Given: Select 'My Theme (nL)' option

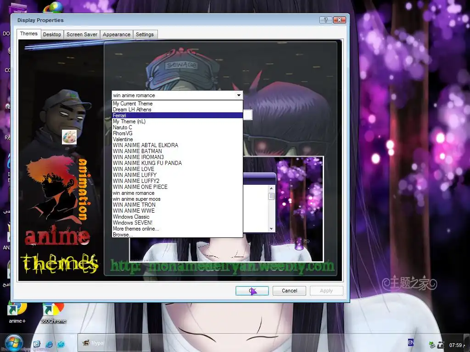Looking at the screenshot, I should [x=177, y=121].
